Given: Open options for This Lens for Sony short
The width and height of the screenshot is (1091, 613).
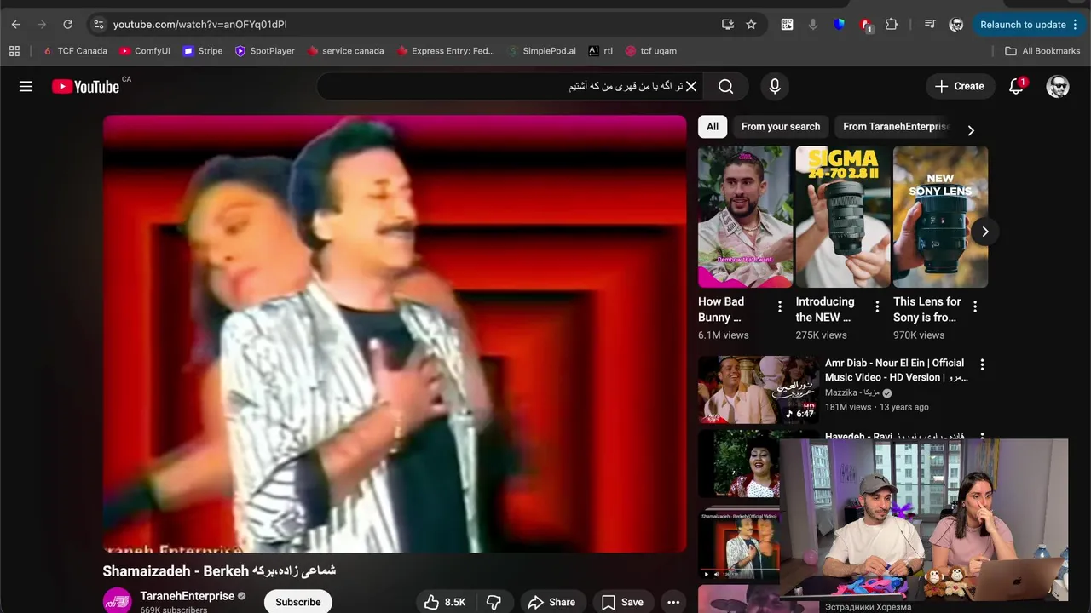Looking at the screenshot, I should [975, 306].
